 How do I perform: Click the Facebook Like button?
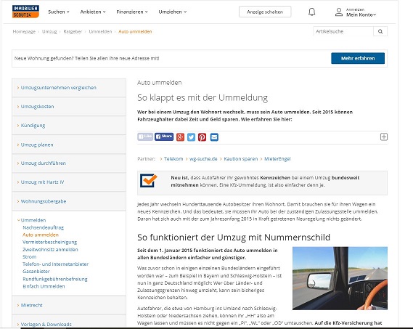[145, 137]
